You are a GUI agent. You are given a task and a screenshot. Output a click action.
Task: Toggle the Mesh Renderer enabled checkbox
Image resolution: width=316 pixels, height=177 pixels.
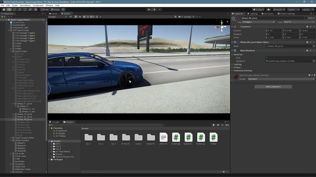[238, 51]
